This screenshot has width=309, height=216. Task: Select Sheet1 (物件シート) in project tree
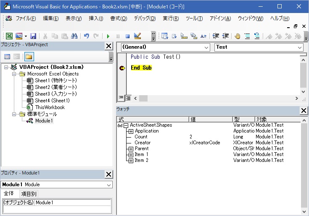click(x=56, y=81)
